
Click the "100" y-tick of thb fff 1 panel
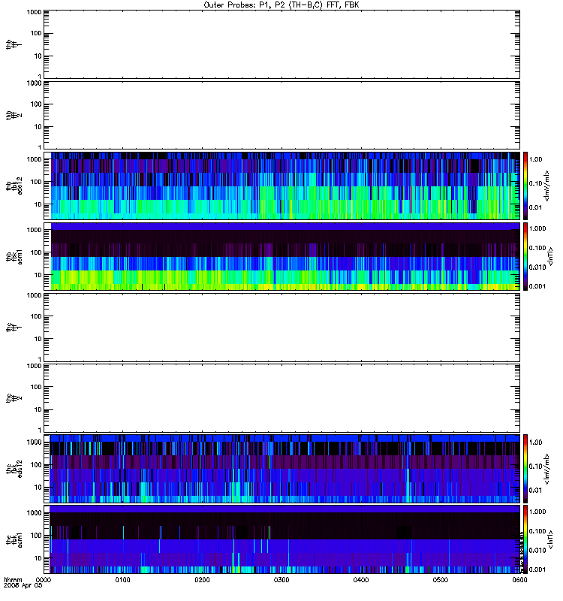pos(35,33)
